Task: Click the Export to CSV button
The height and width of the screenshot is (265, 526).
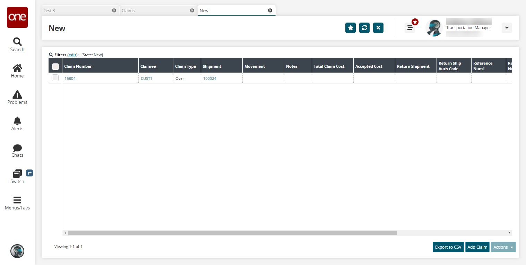Action: pyautogui.click(x=448, y=247)
